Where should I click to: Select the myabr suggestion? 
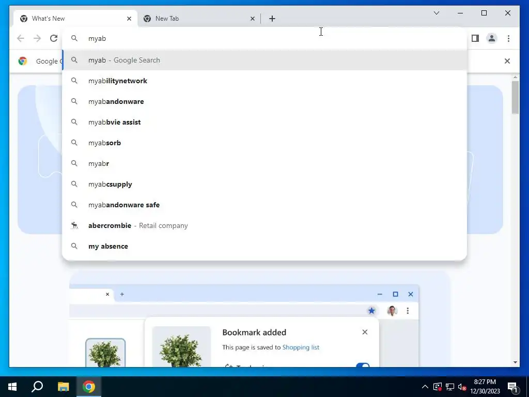(265, 163)
